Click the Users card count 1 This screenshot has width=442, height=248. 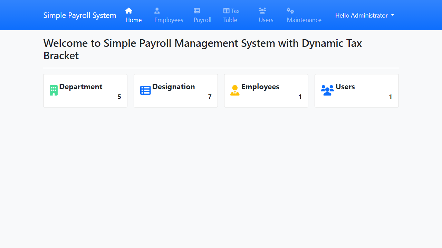tap(391, 97)
